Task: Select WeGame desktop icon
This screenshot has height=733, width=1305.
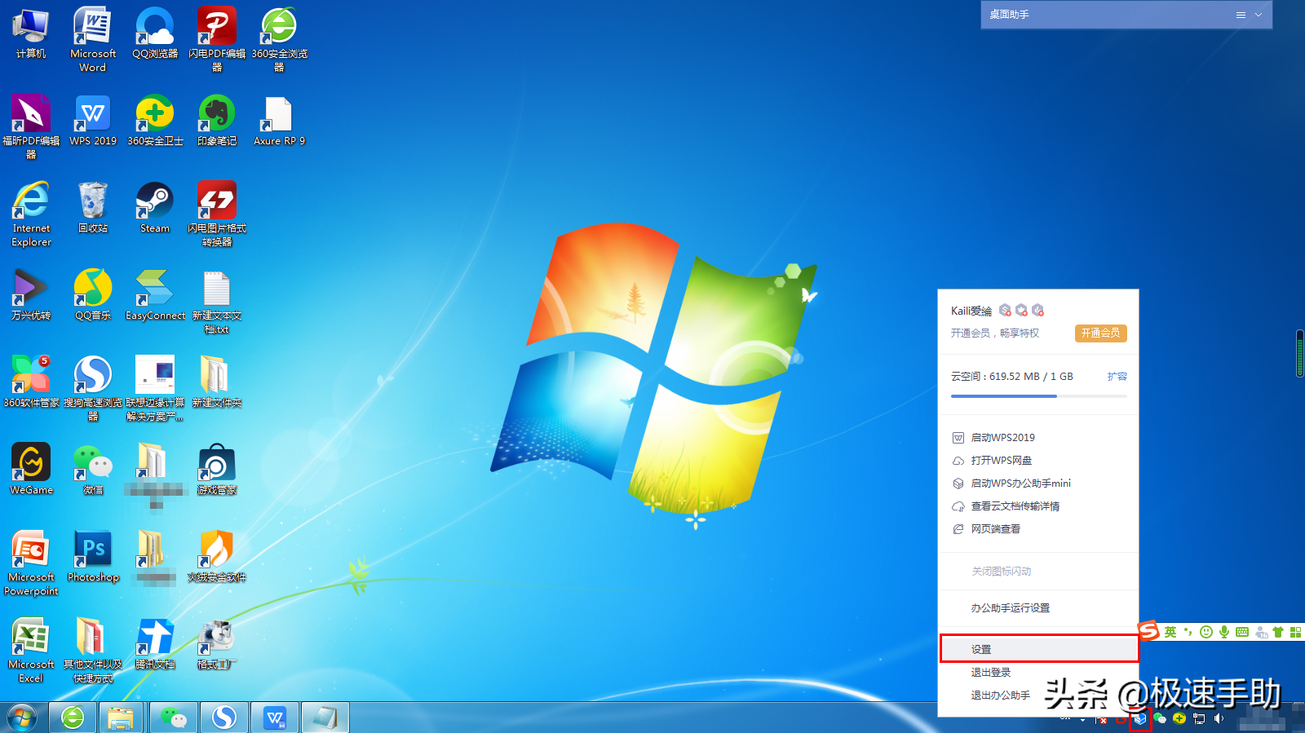Action: [31, 470]
